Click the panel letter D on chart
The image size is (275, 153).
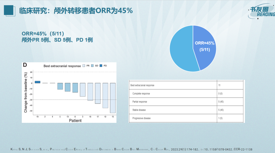pyautogui.click(x=25, y=65)
